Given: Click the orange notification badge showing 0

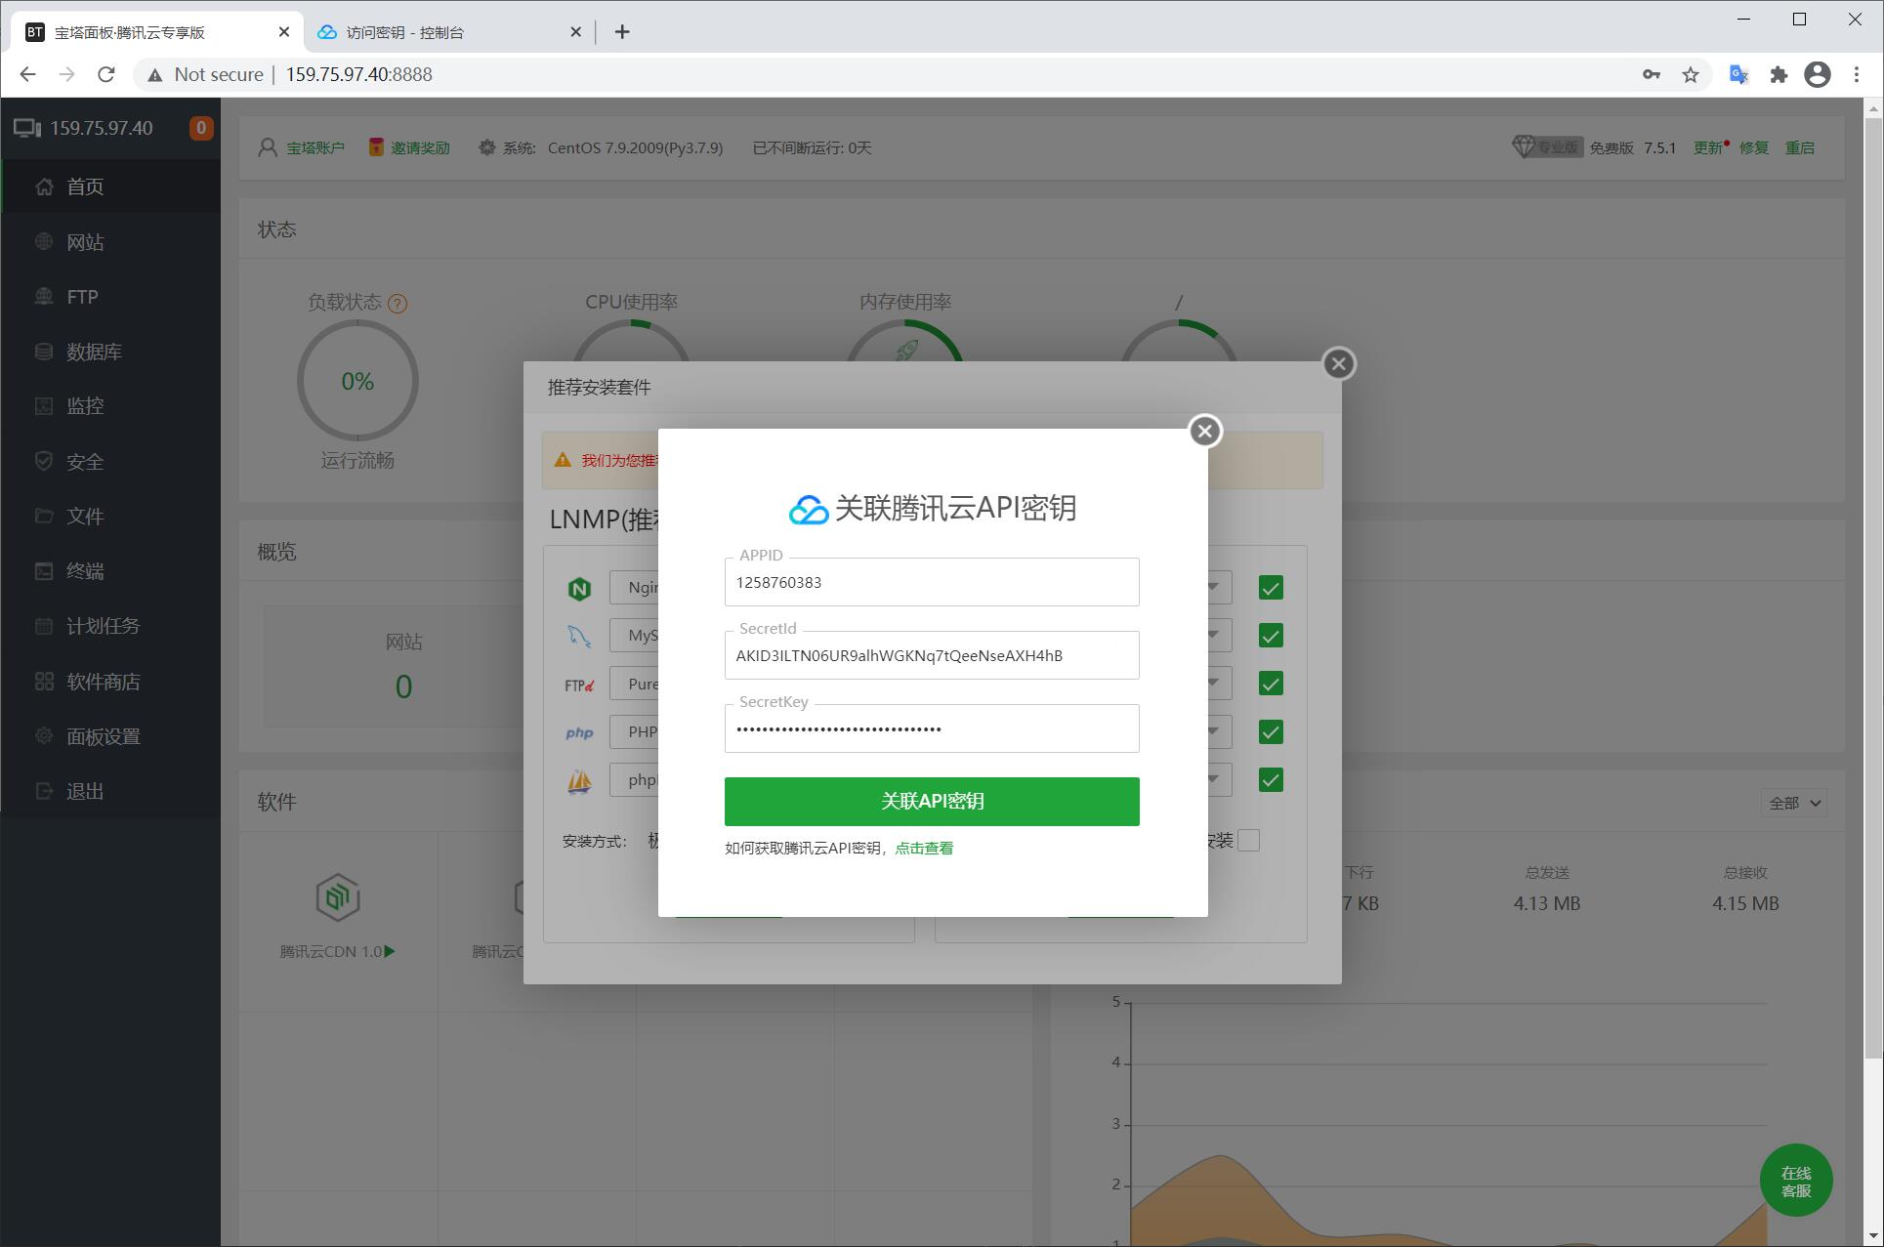Looking at the screenshot, I should (201, 128).
